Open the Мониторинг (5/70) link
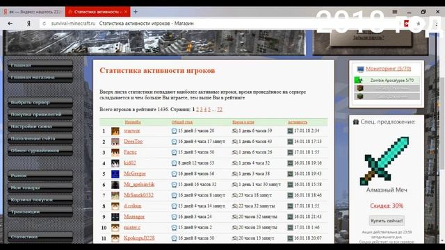The image size is (445, 250). [x=388, y=69]
